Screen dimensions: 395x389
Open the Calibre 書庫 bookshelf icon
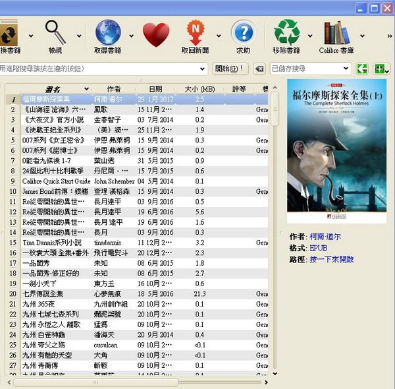[x=336, y=32]
